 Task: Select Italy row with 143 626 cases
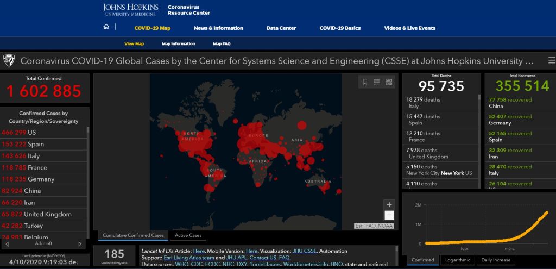(43, 156)
